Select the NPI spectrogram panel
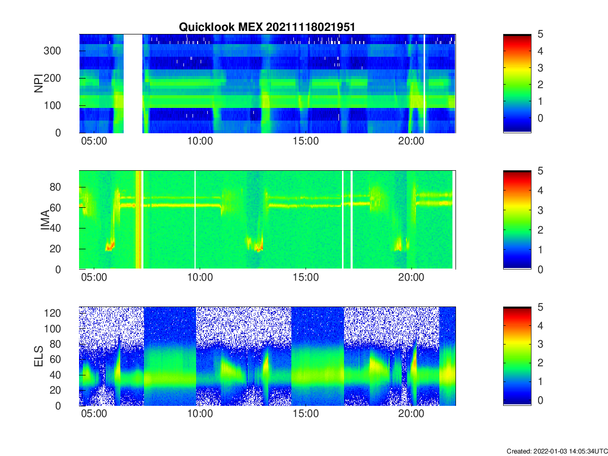Viewport: 608px width, 456px height. (x=268, y=83)
